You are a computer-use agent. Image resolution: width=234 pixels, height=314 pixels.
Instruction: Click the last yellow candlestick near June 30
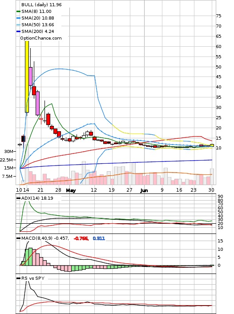click(x=212, y=145)
